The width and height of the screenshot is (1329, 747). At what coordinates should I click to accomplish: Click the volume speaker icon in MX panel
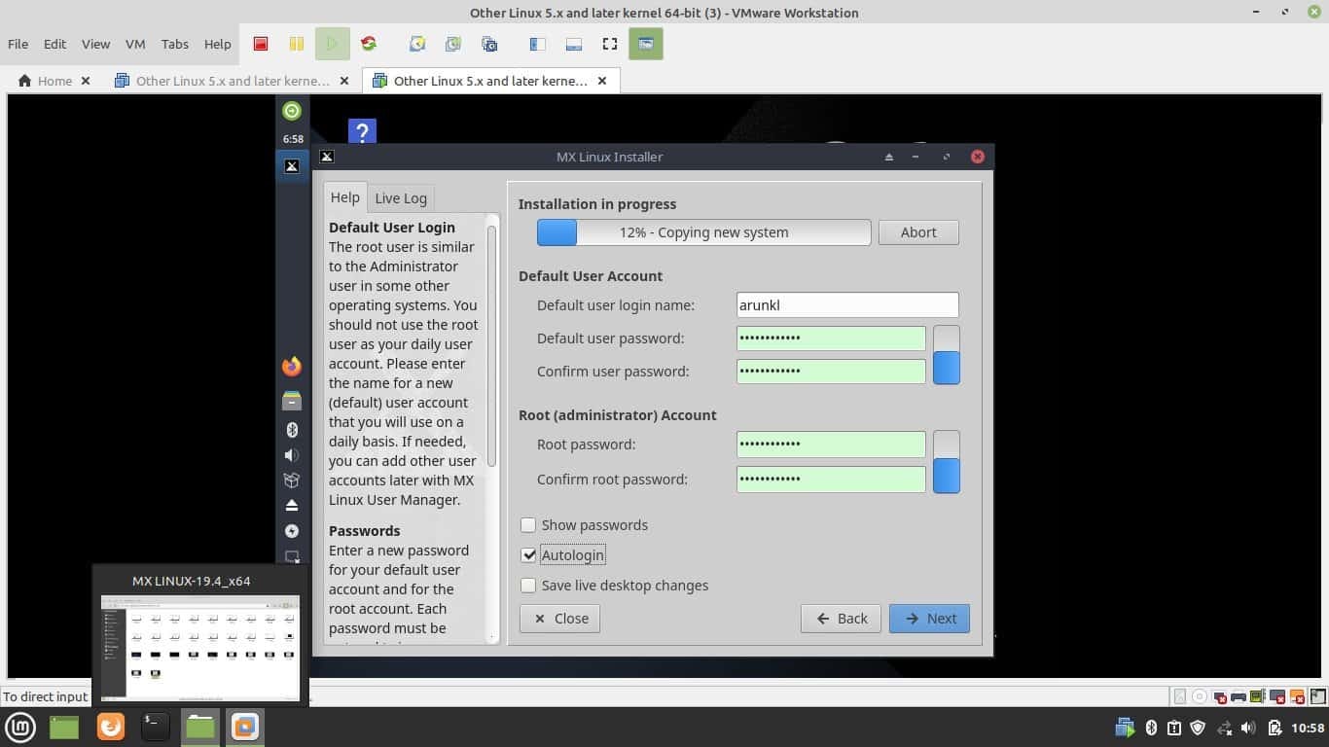(292, 455)
